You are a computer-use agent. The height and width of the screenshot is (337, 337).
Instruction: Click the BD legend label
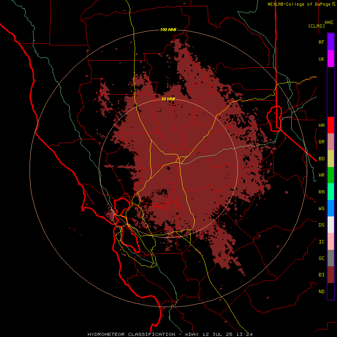coord(321,159)
